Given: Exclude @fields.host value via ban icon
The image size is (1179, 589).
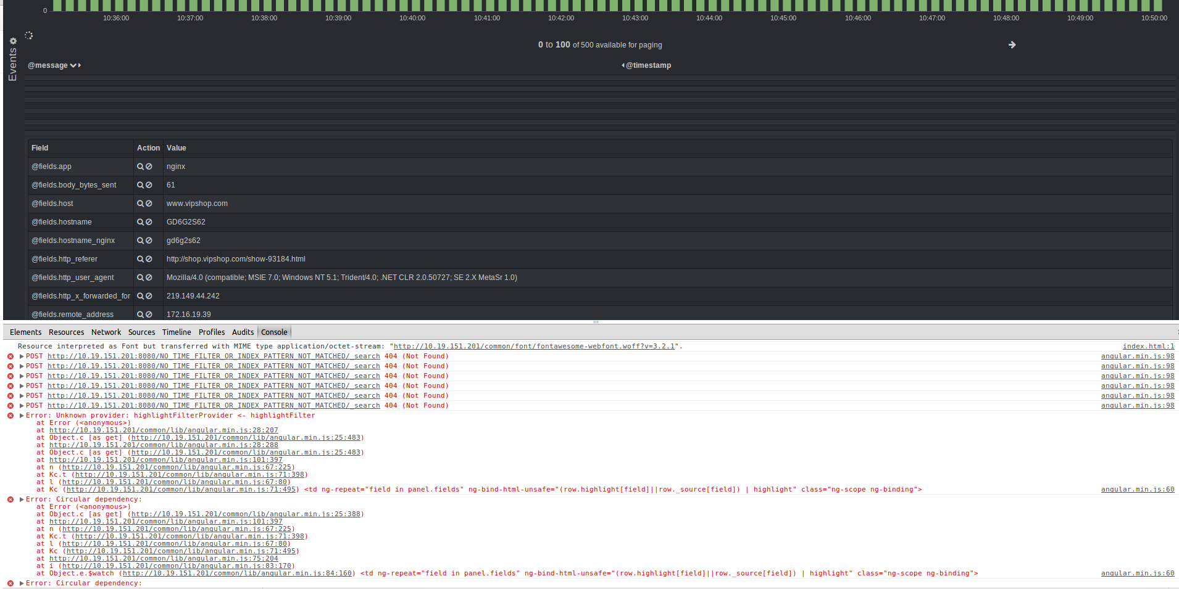Looking at the screenshot, I should point(149,204).
